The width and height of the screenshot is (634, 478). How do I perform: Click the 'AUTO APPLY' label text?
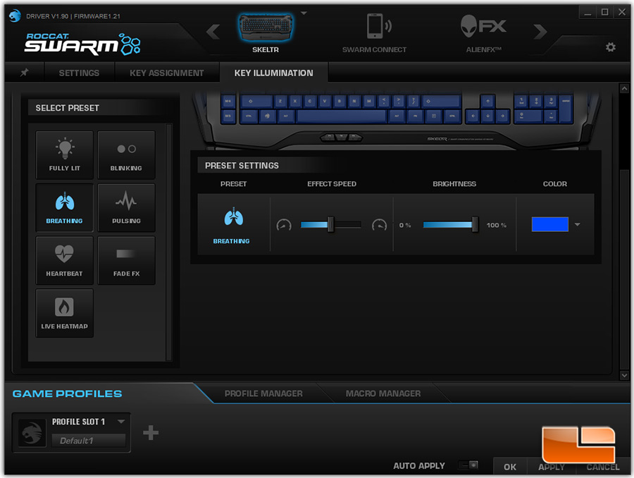pos(419,466)
